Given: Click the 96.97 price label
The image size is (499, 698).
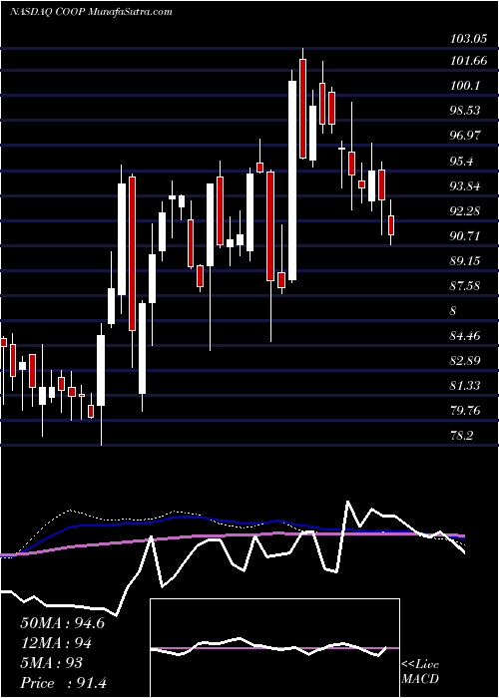Looking at the screenshot, I should (x=465, y=137).
